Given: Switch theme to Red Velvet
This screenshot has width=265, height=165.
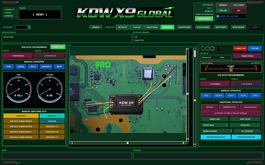Looking at the screenshot, I should [x=123, y=27].
